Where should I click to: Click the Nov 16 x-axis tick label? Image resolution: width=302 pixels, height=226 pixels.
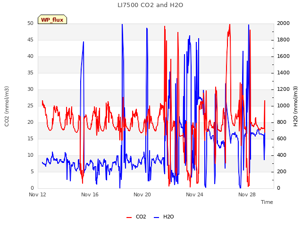click(90, 194)
